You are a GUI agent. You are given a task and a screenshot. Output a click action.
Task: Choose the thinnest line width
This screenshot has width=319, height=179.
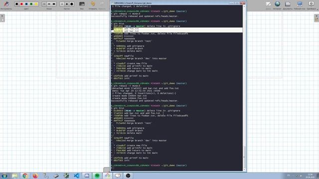tap(44, 4)
